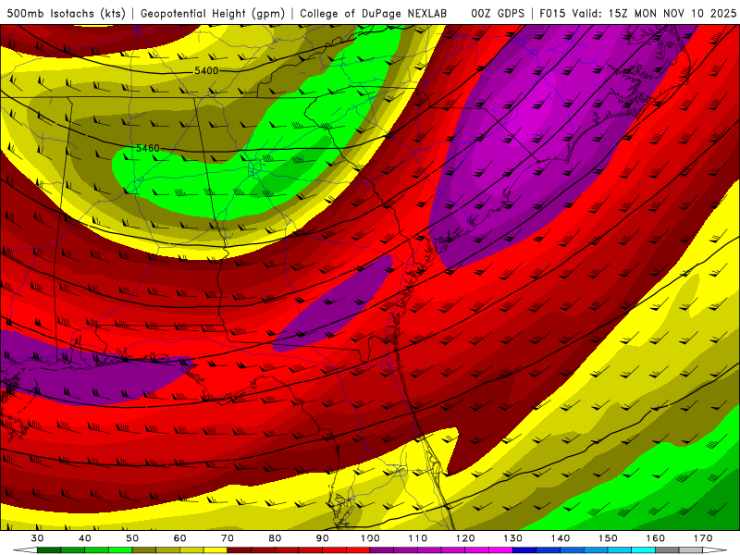Click the 140 kts legend value
Viewport: 740px width, 555px height.
pos(561,538)
